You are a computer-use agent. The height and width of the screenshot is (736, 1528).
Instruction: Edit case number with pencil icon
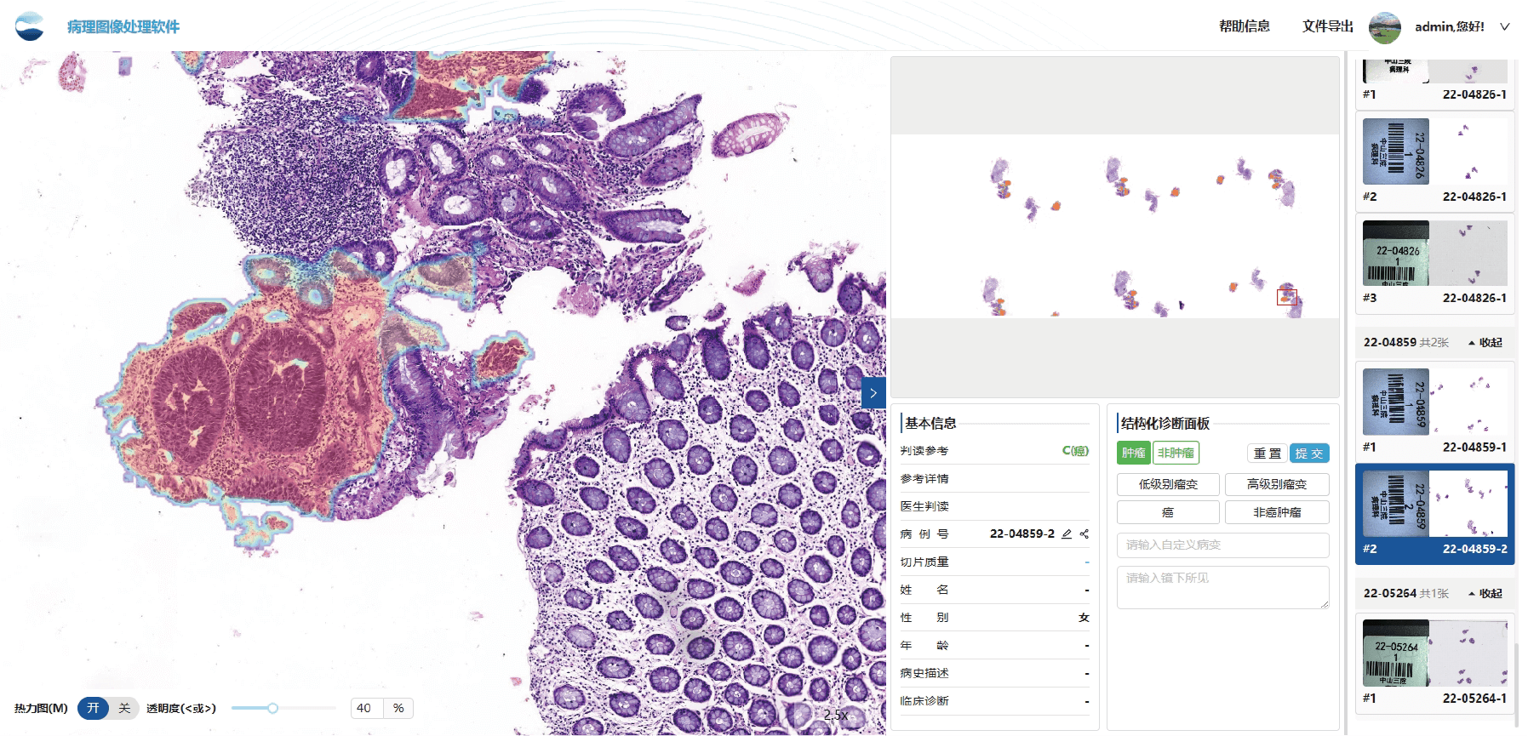point(1067,533)
